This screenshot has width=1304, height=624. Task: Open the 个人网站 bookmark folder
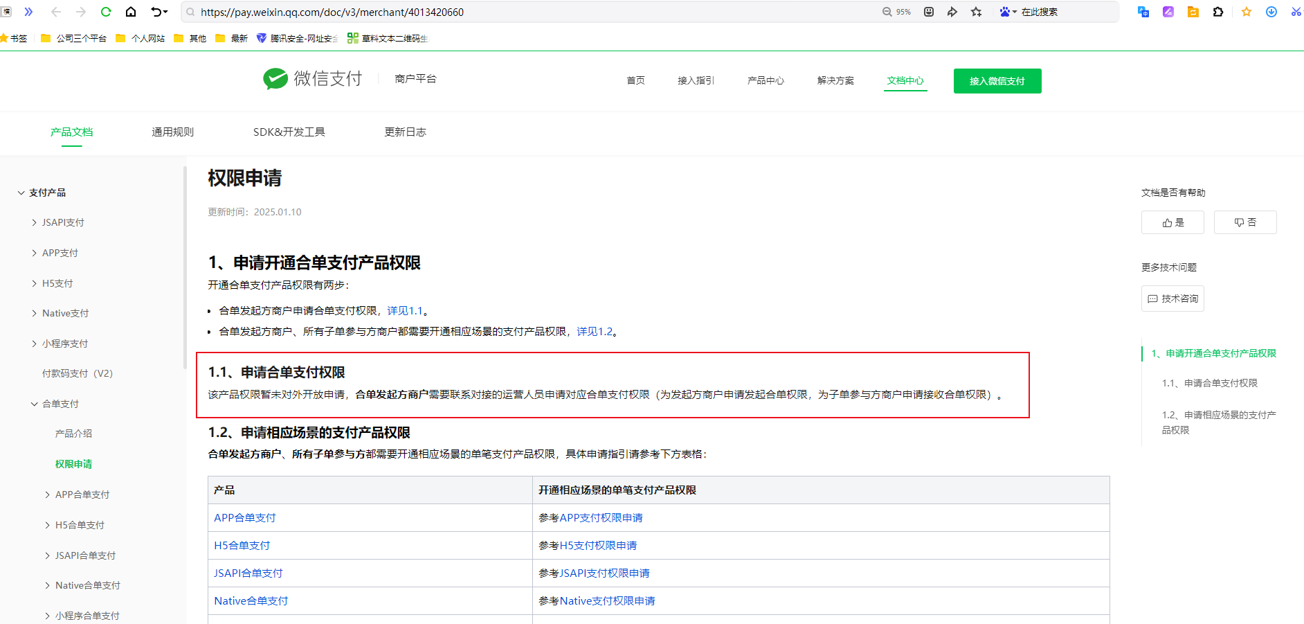[x=141, y=38]
